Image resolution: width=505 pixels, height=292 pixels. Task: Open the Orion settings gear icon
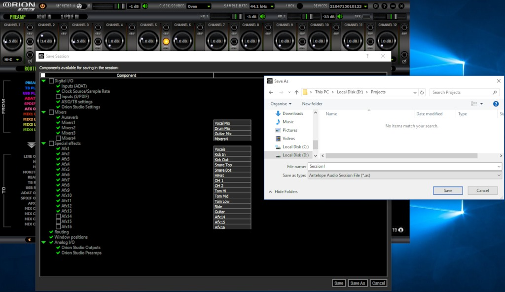(375, 6)
